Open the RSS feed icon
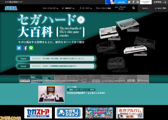This screenshot has width=168, height=120. click(x=138, y=2)
